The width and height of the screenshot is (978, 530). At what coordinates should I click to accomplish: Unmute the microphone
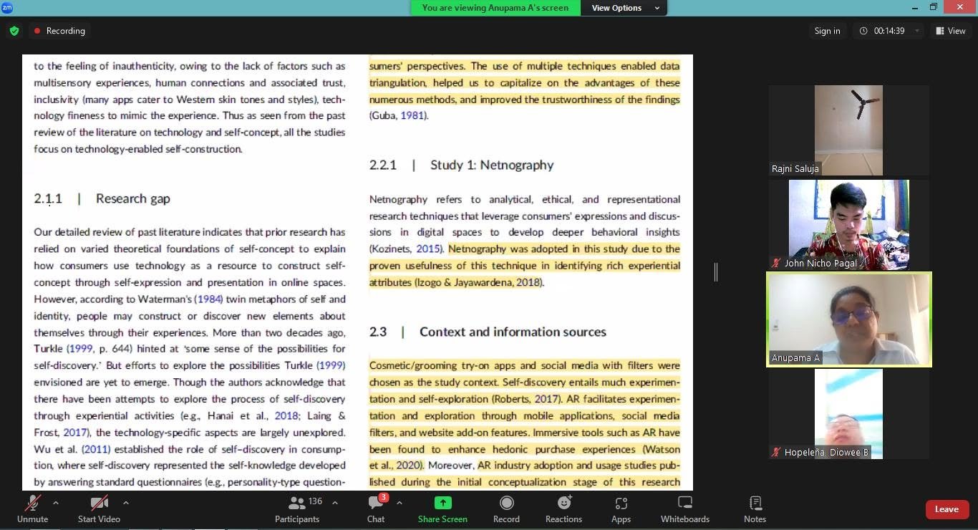(x=32, y=509)
